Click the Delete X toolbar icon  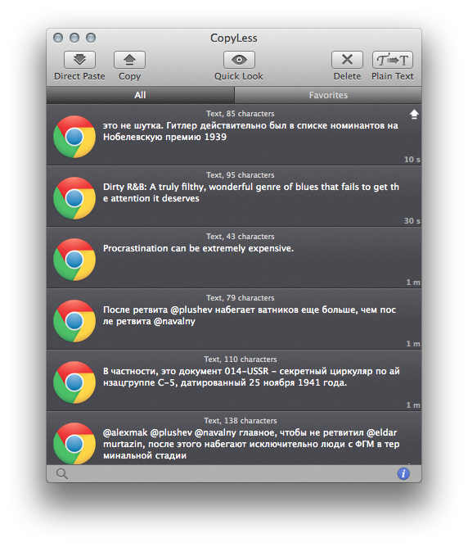(x=347, y=60)
